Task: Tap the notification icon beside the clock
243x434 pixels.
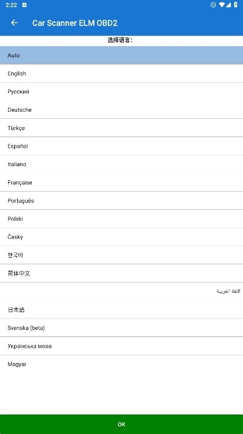Action: tap(24, 5)
